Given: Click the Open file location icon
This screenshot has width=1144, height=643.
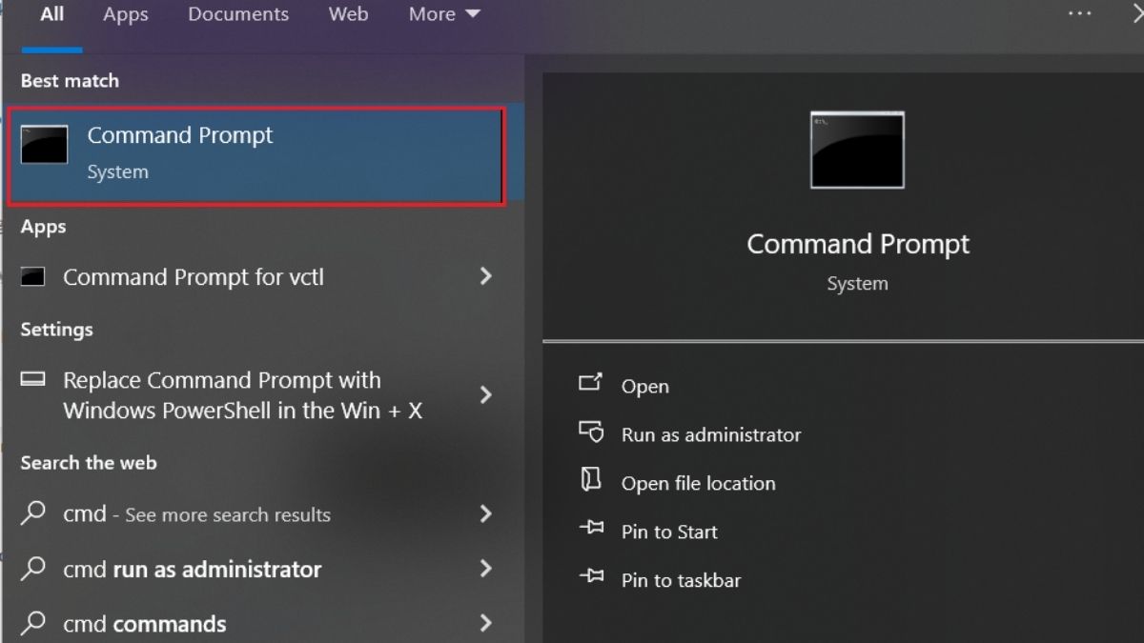Looking at the screenshot, I should [x=591, y=480].
